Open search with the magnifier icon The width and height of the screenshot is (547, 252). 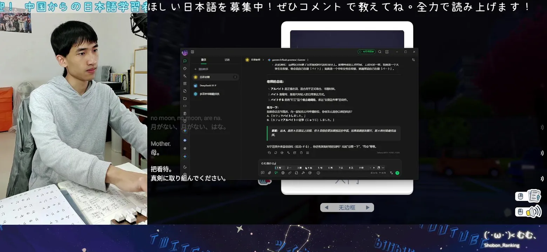(x=380, y=52)
